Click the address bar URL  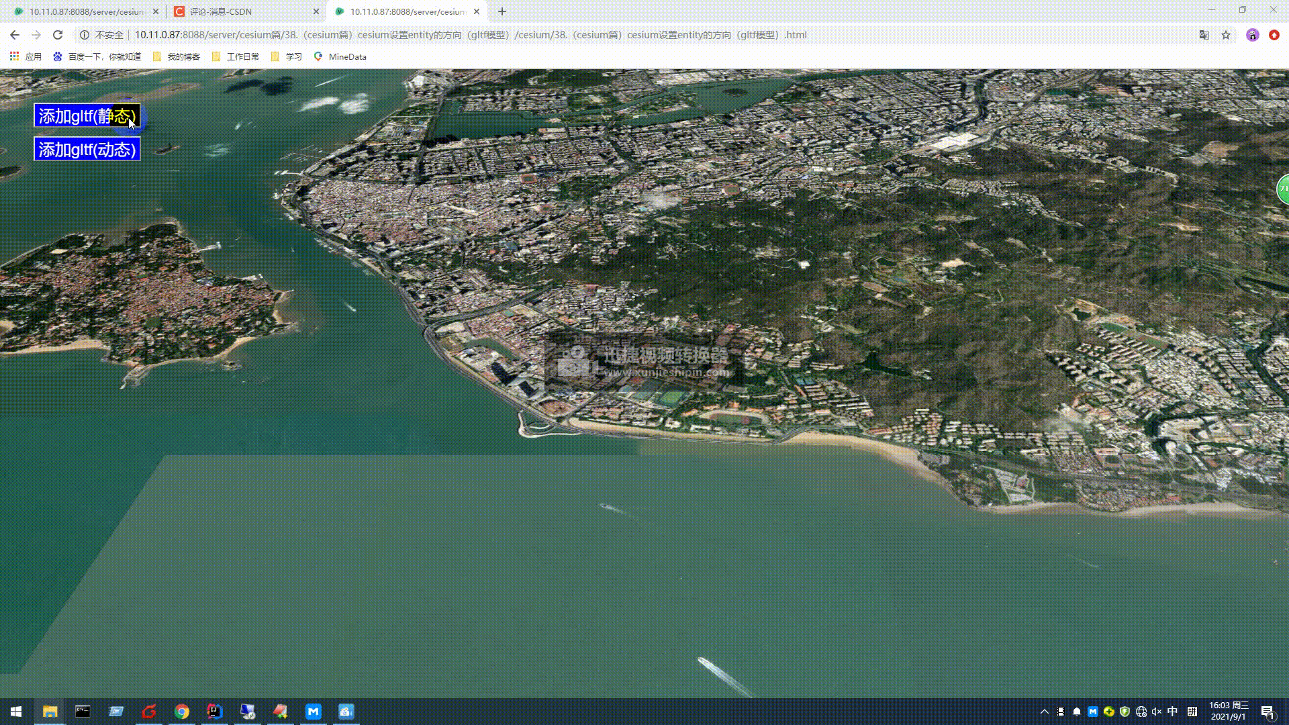[x=470, y=35]
